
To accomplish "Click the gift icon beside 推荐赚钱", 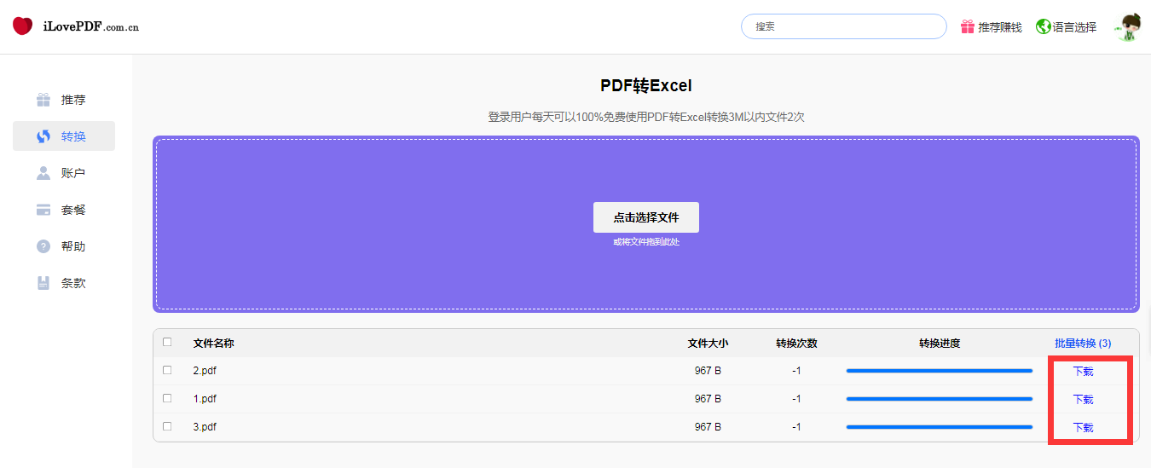I will (x=967, y=26).
